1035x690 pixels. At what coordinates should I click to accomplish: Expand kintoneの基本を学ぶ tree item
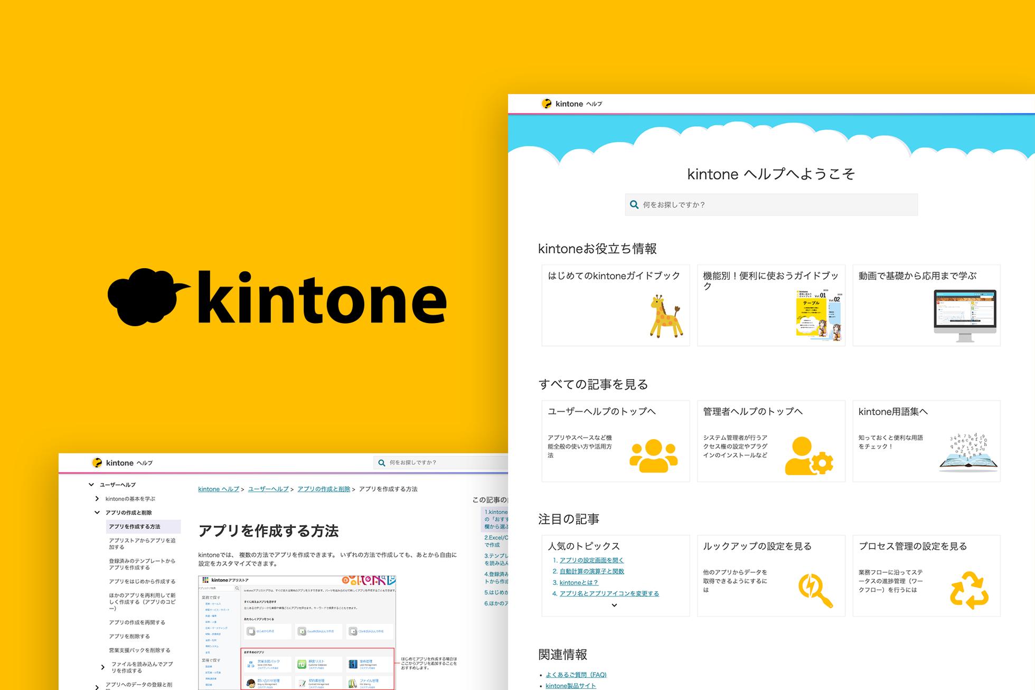coord(97,499)
